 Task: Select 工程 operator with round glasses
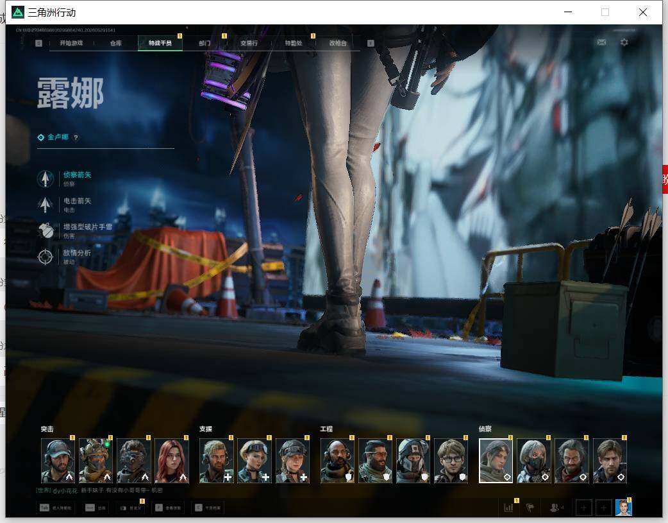(451, 461)
